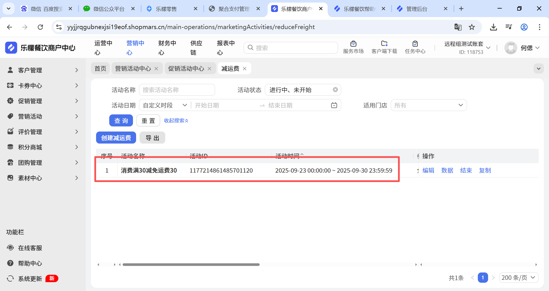
Task: Click the 开始日期 start date field
Action: (224, 105)
